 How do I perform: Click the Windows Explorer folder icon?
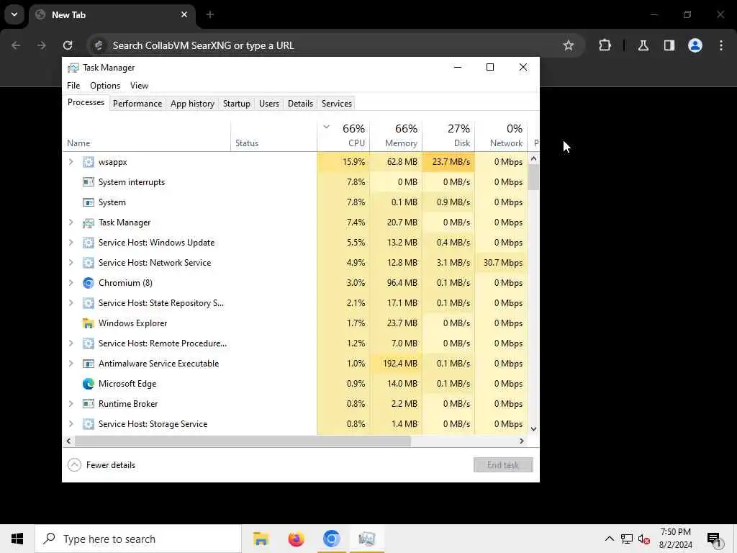89,323
